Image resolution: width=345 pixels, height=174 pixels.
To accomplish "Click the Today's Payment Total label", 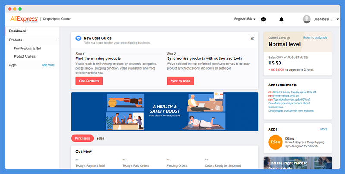I will pyautogui.click(x=90, y=166).
